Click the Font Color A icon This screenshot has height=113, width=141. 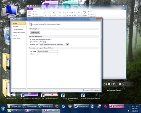coord(59,16)
